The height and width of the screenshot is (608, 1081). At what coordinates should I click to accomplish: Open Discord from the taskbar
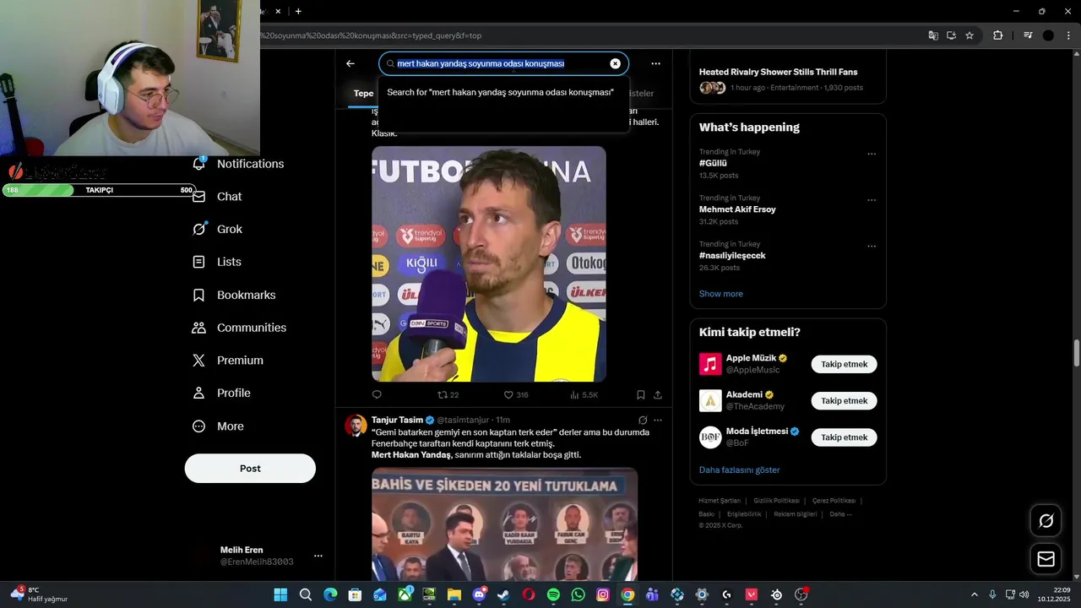pyautogui.click(x=479, y=594)
